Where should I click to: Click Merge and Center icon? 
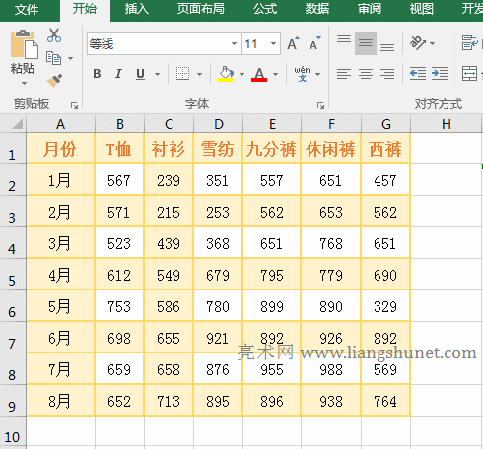pyautogui.click(x=470, y=73)
